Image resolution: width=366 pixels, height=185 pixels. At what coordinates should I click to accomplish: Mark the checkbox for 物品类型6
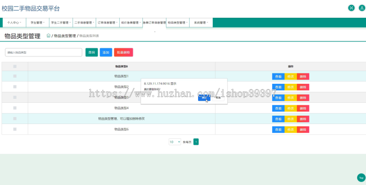coord(15,129)
